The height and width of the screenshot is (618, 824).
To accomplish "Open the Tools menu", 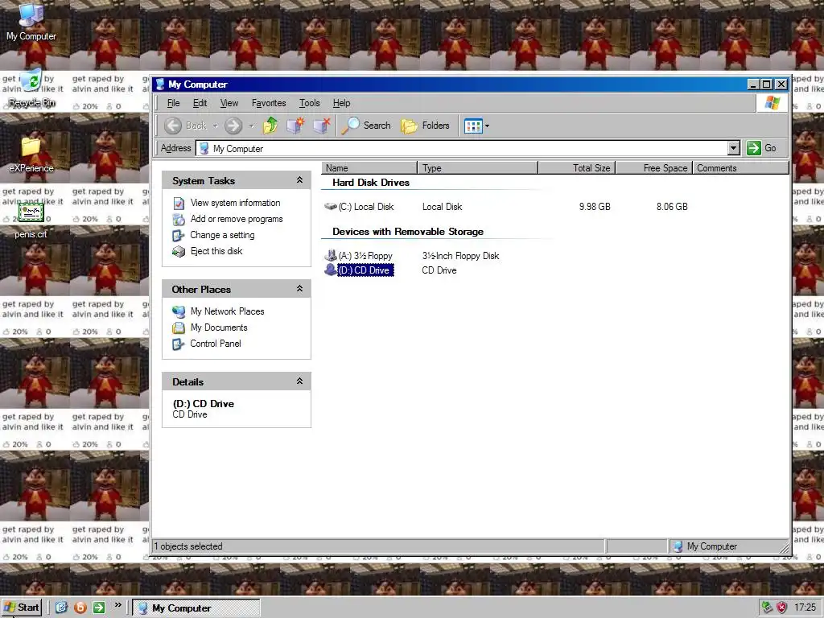I will tap(310, 103).
